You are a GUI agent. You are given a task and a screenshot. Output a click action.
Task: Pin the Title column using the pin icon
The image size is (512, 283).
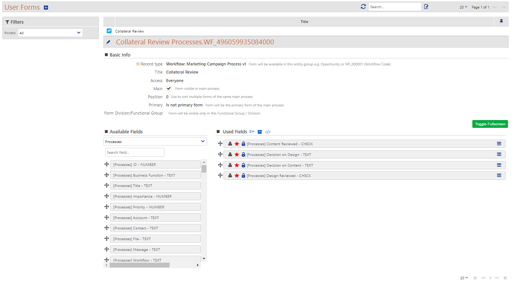(x=501, y=21)
